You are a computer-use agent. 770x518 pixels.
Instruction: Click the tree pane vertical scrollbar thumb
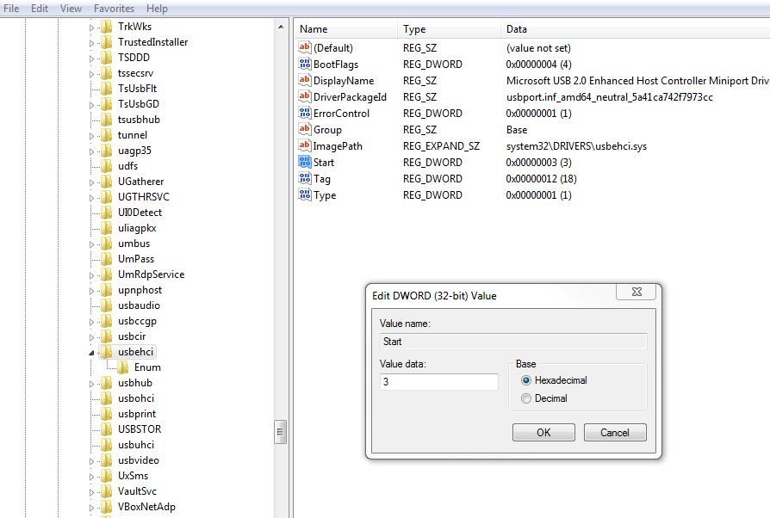281,432
